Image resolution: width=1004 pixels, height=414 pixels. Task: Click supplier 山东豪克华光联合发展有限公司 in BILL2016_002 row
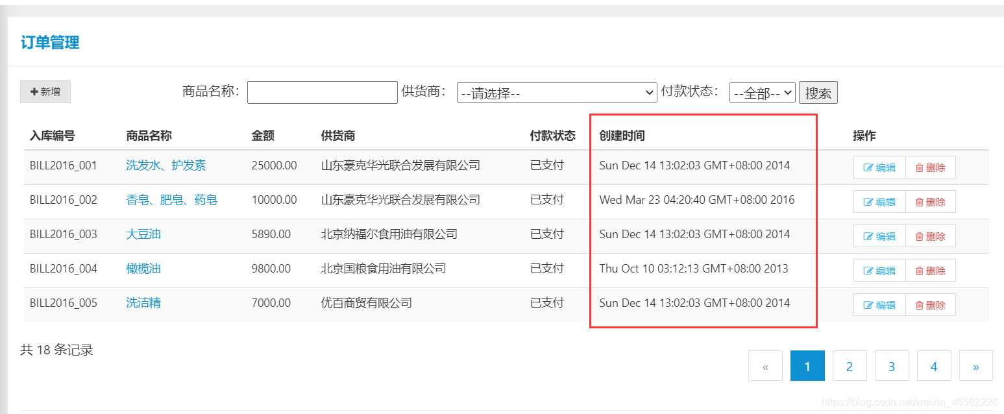coord(401,200)
